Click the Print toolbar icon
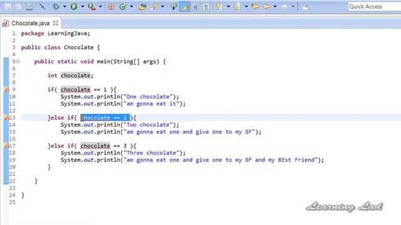Image resolution: width=401 pixels, height=225 pixels. pos(29,7)
